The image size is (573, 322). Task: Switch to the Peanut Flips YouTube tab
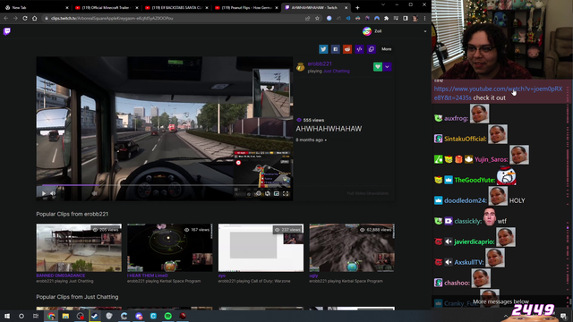[246, 7]
